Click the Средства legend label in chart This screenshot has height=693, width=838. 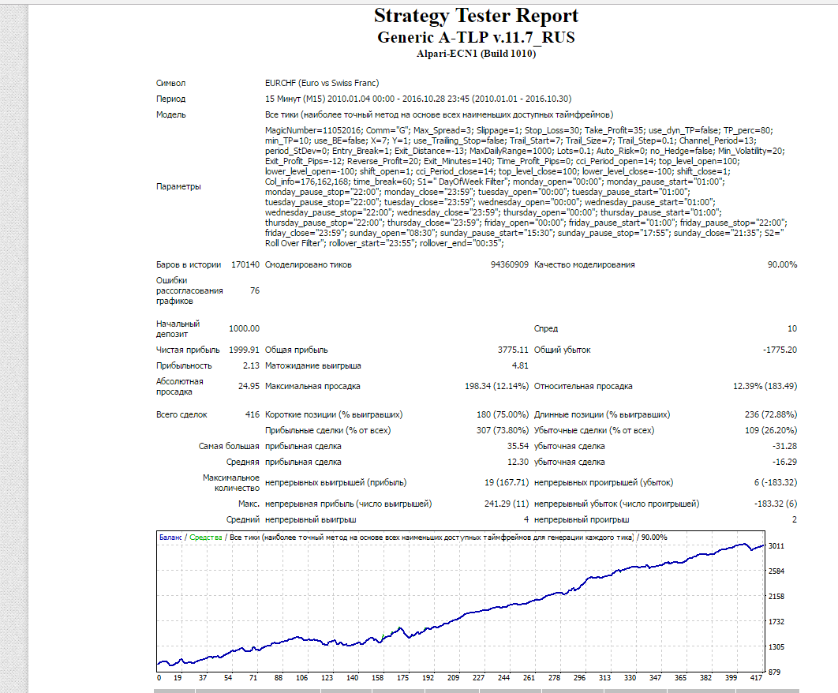click(x=206, y=538)
